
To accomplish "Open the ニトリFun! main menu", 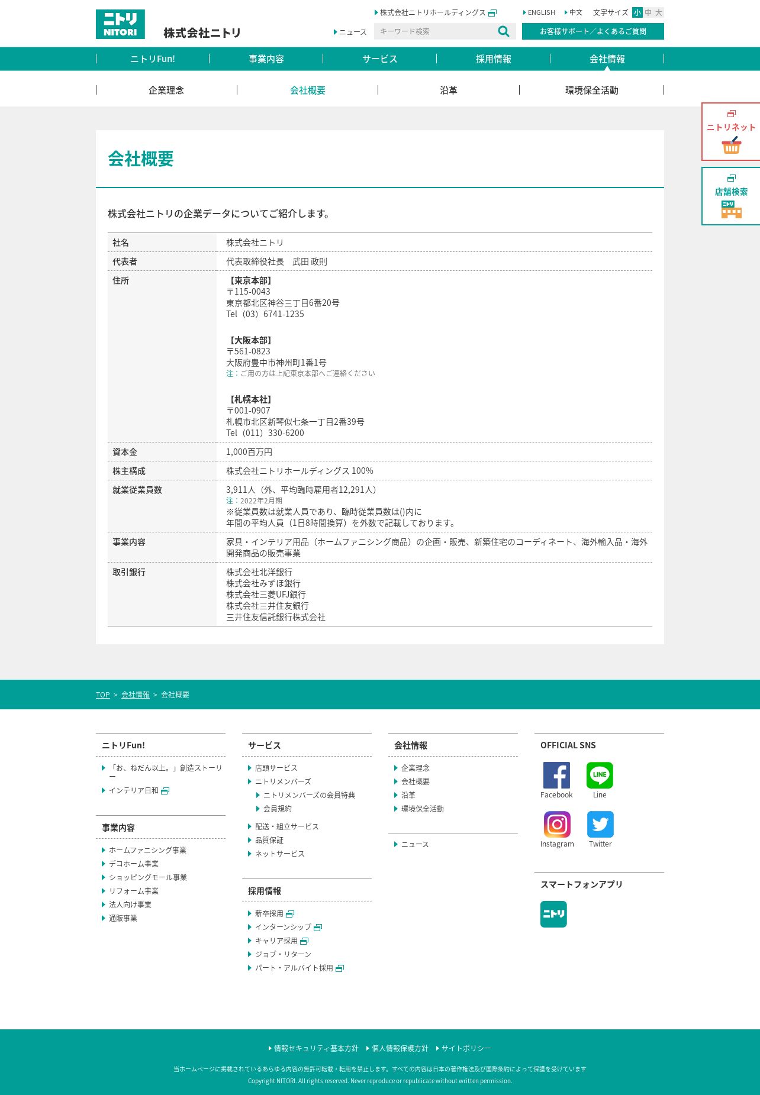I will 153,59.
